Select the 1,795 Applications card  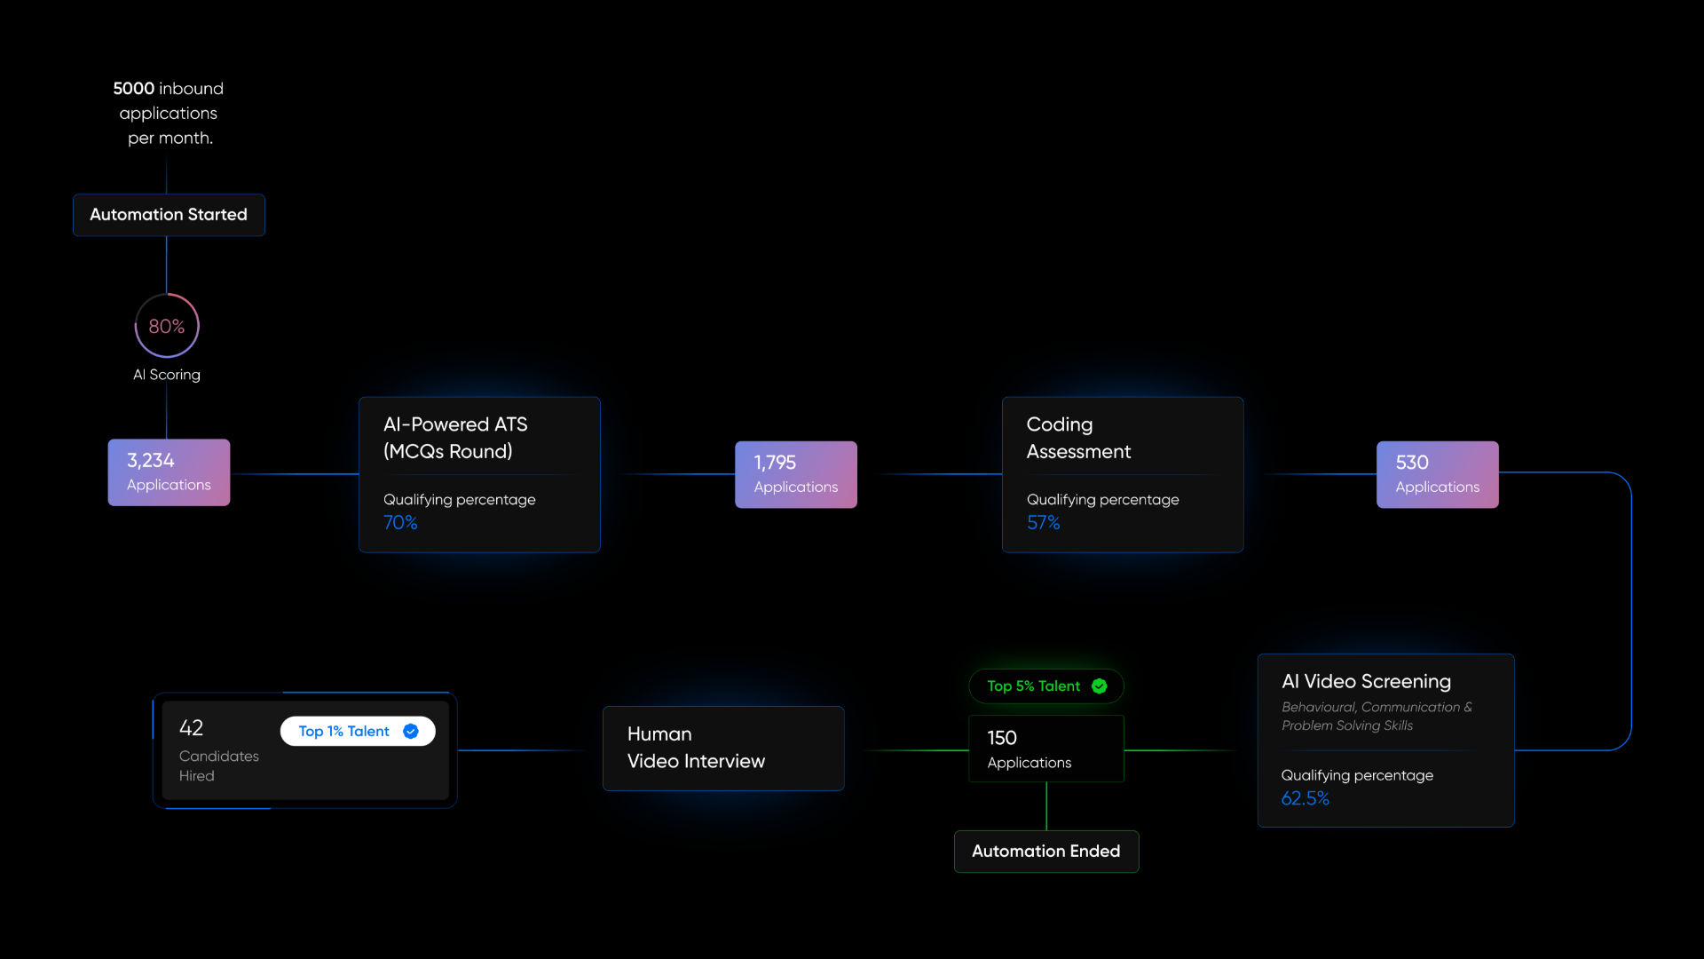tap(795, 474)
